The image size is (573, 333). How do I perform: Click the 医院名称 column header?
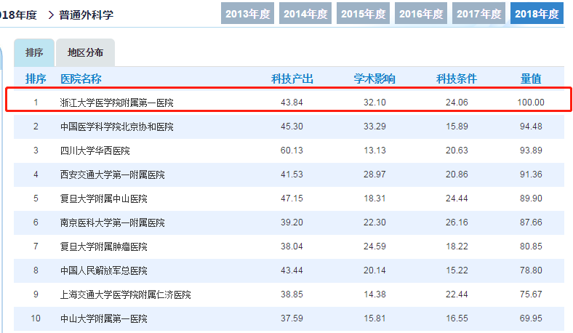[81, 79]
